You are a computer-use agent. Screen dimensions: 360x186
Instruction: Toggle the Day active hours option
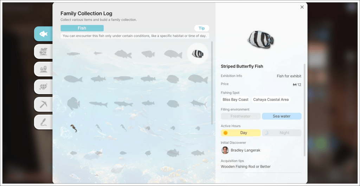tap(240, 133)
